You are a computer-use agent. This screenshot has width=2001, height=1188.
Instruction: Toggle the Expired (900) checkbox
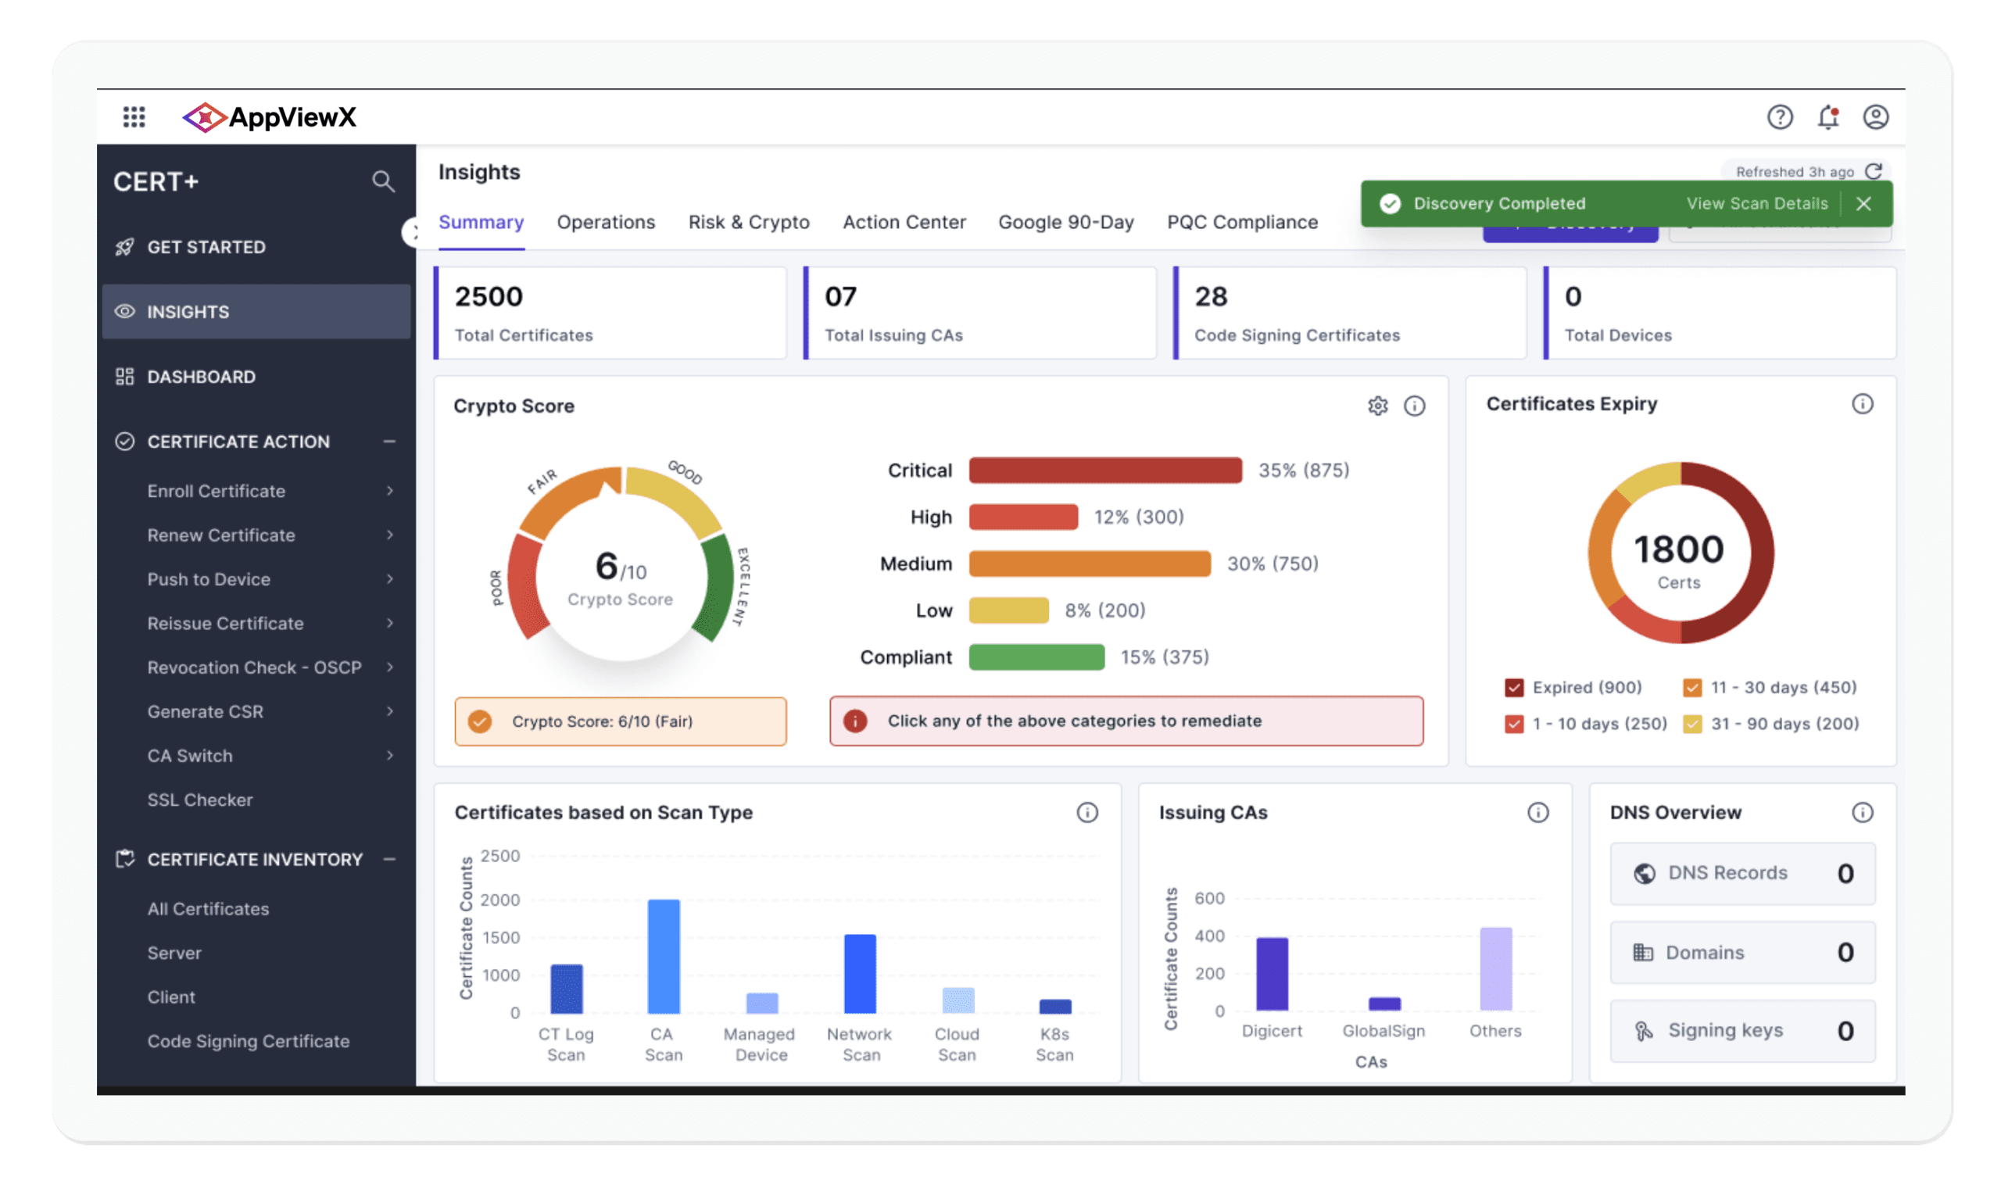pos(1513,688)
